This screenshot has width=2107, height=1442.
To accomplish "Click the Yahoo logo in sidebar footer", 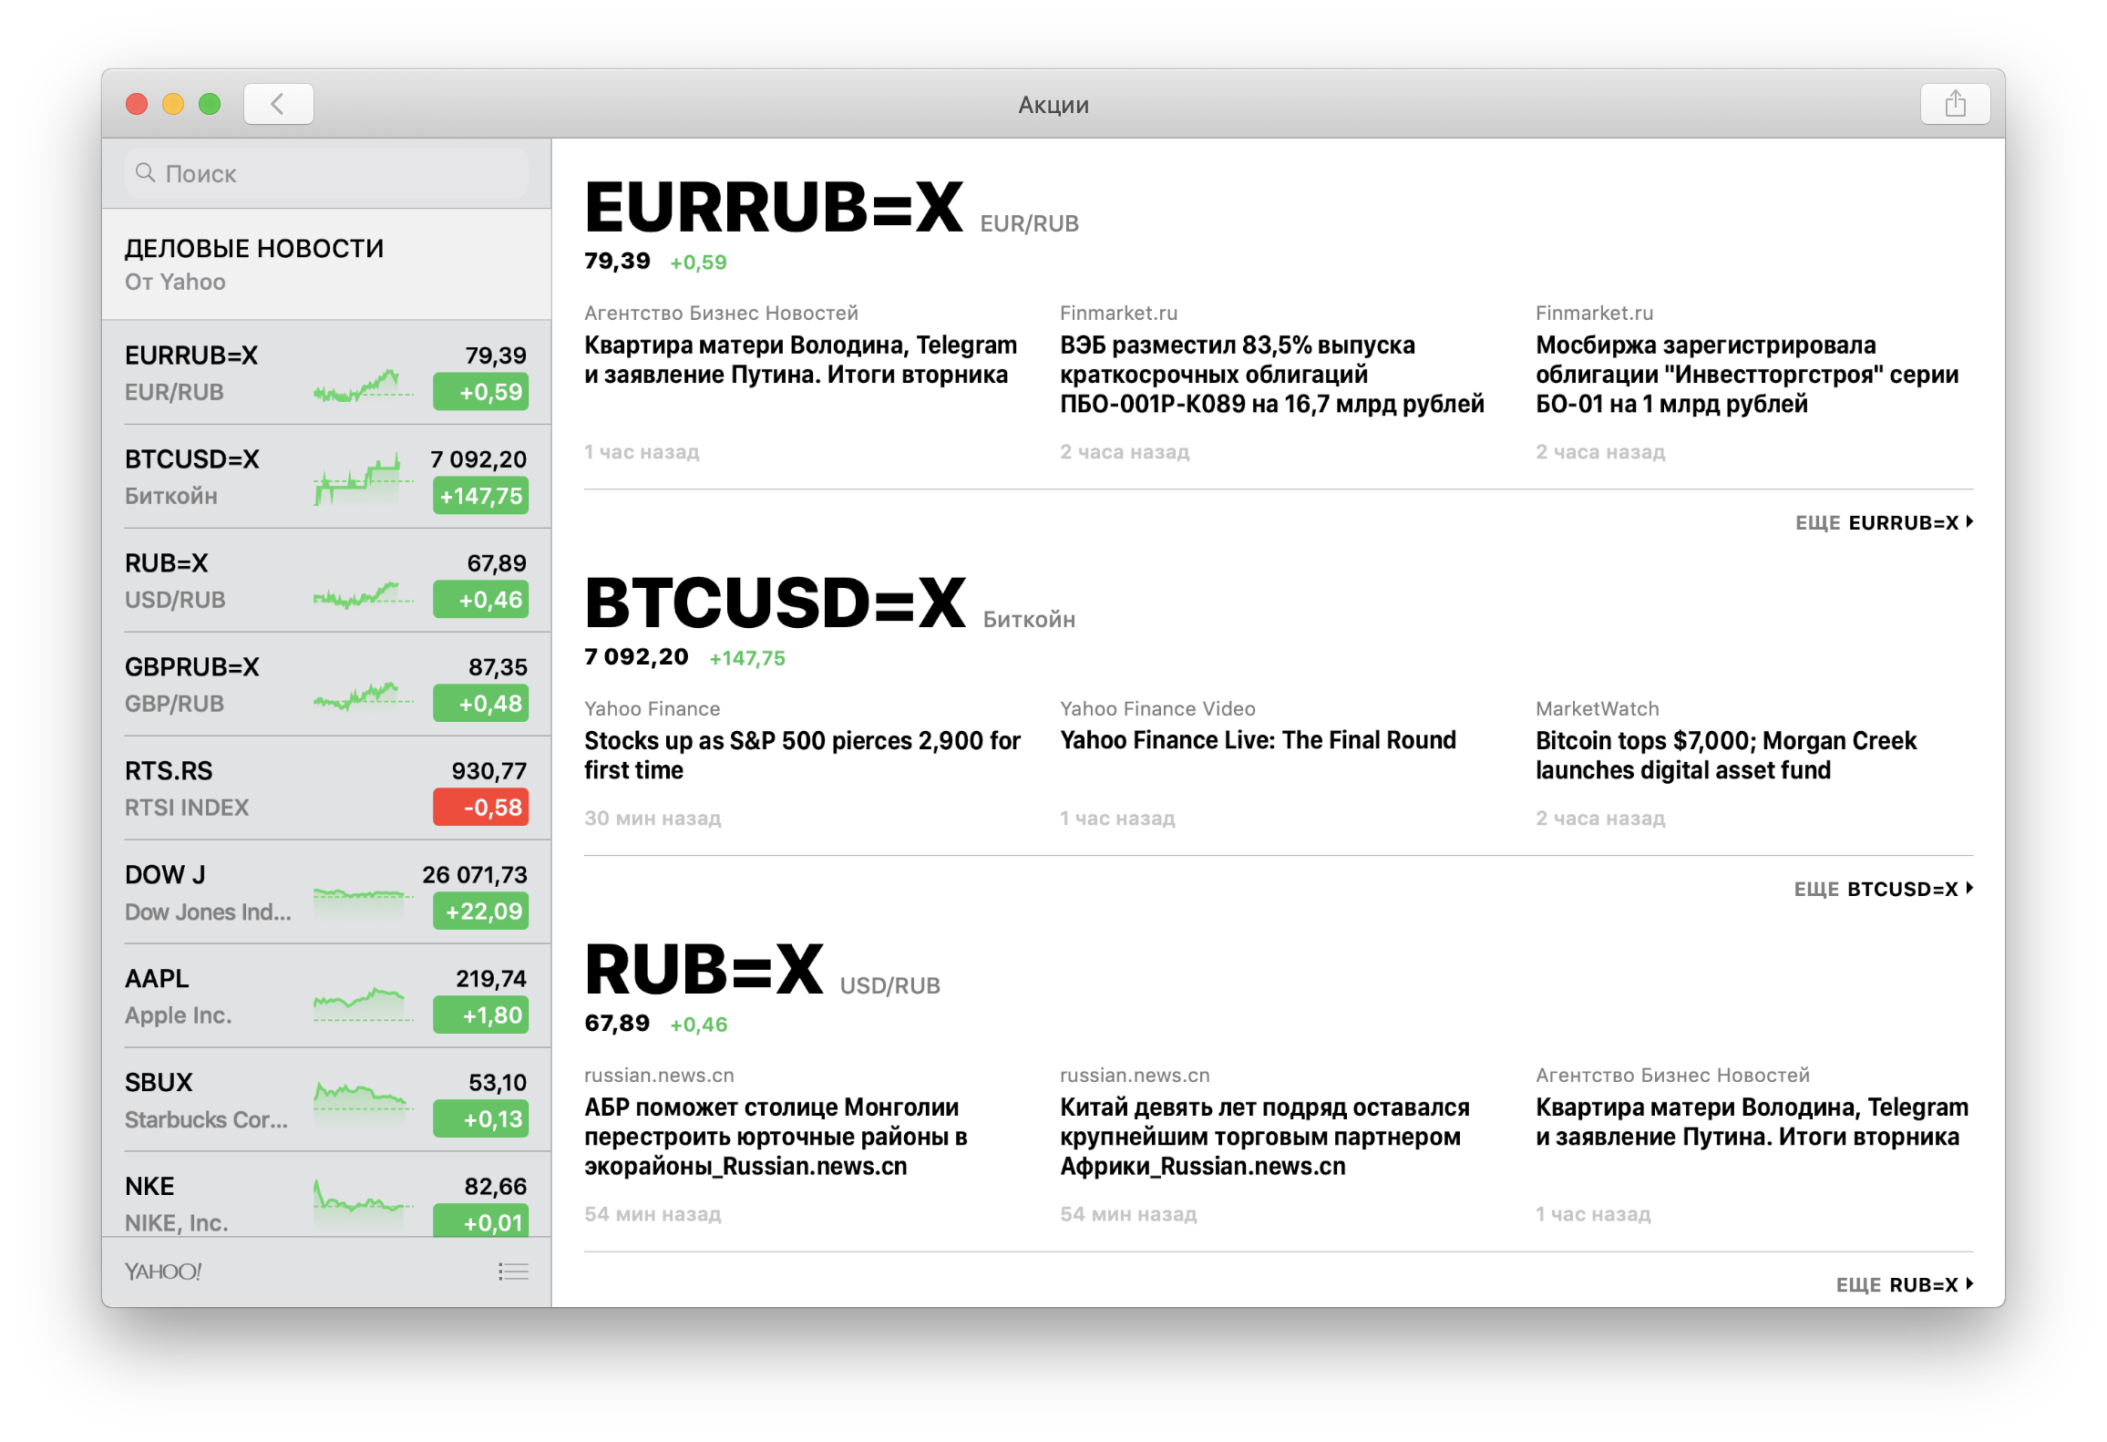I will pyautogui.click(x=163, y=1271).
